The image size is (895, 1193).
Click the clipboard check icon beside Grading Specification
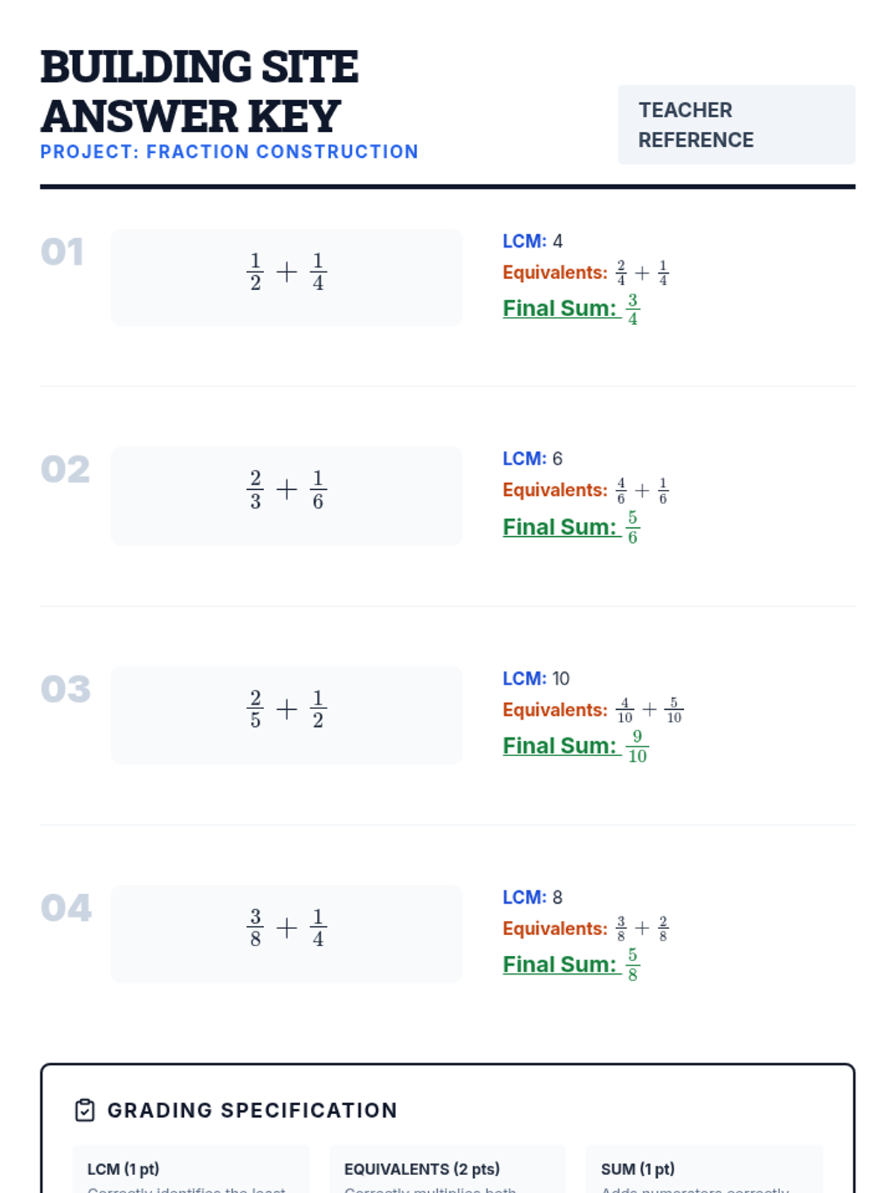tap(85, 1110)
